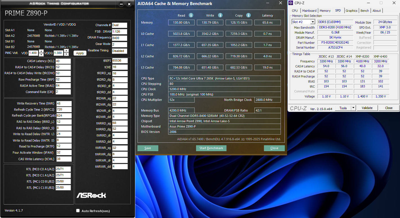Click the Refresh Cycle per Bank (tRFCpb) field
Screen dimensions: 400x218
64,115
